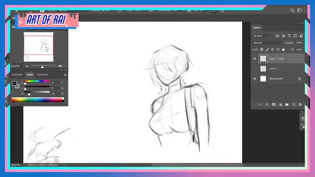
Task: Show the hidden Layer 1 layer
Action: coord(254,69)
